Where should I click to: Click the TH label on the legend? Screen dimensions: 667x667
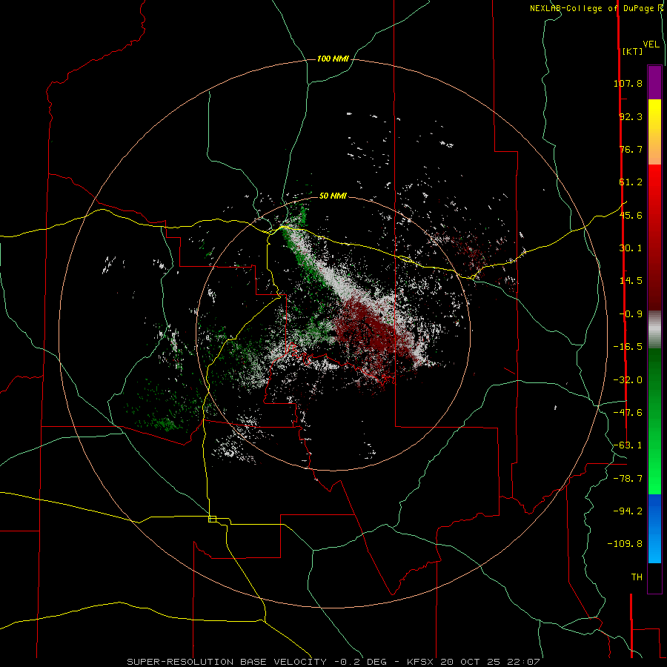[x=637, y=577]
